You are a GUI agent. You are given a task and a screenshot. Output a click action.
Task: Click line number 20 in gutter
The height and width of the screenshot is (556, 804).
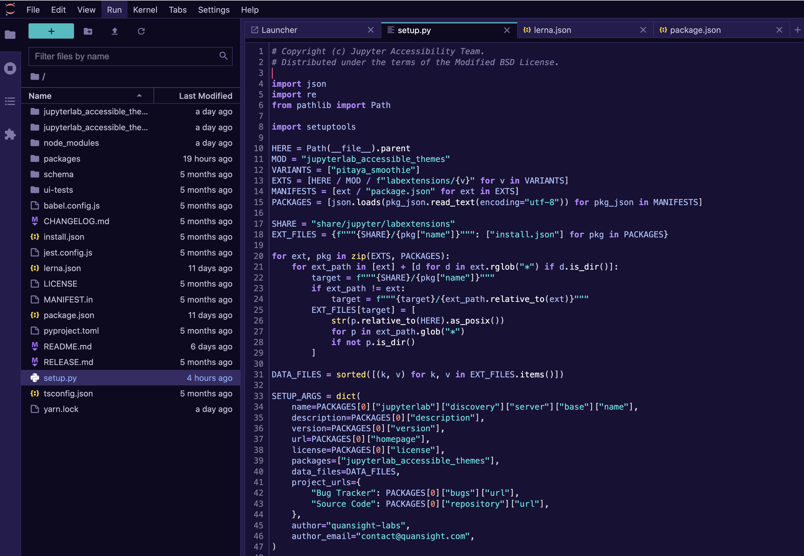pyautogui.click(x=258, y=256)
